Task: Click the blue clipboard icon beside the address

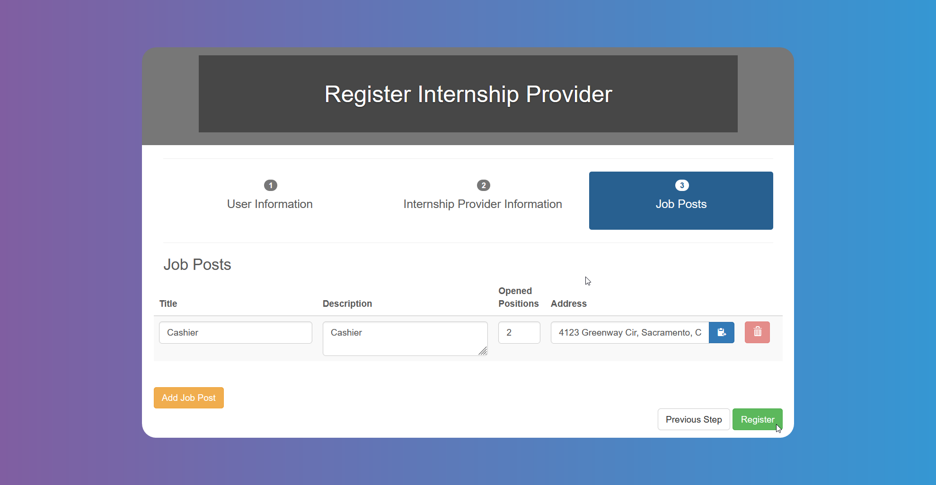Action: click(x=721, y=332)
